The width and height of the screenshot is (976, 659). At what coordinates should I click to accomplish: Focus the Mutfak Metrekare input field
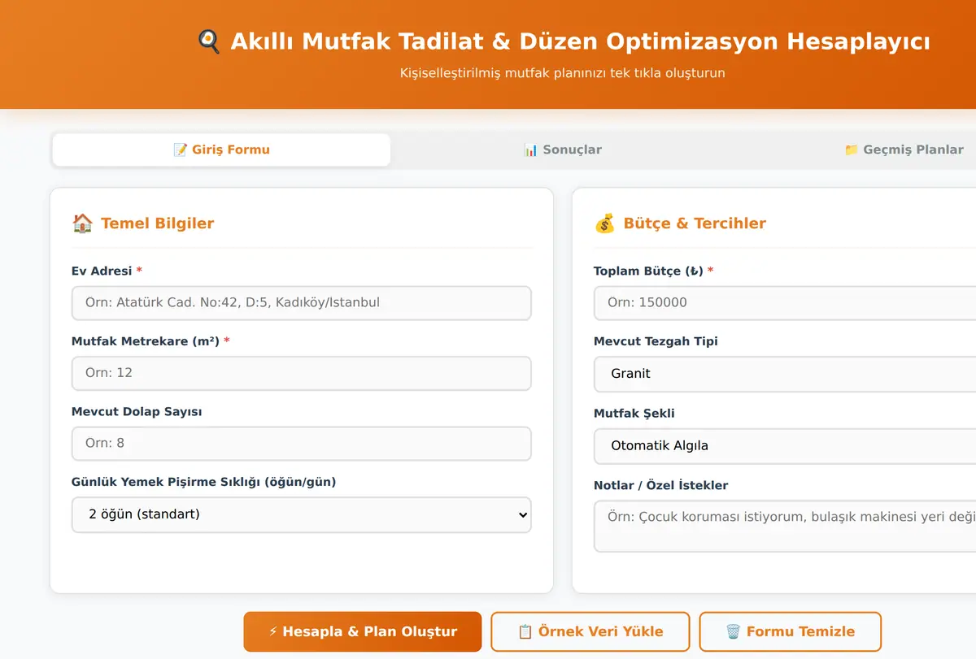click(x=302, y=373)
